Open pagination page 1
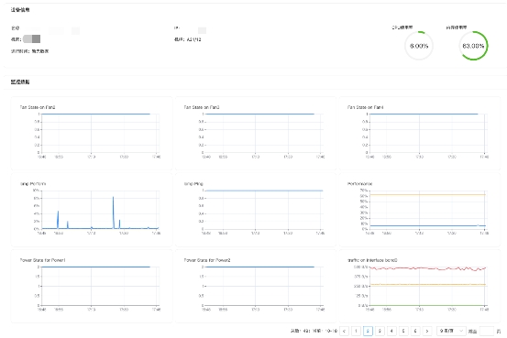Viewport: 507px width, 338px height. [356, 331]
